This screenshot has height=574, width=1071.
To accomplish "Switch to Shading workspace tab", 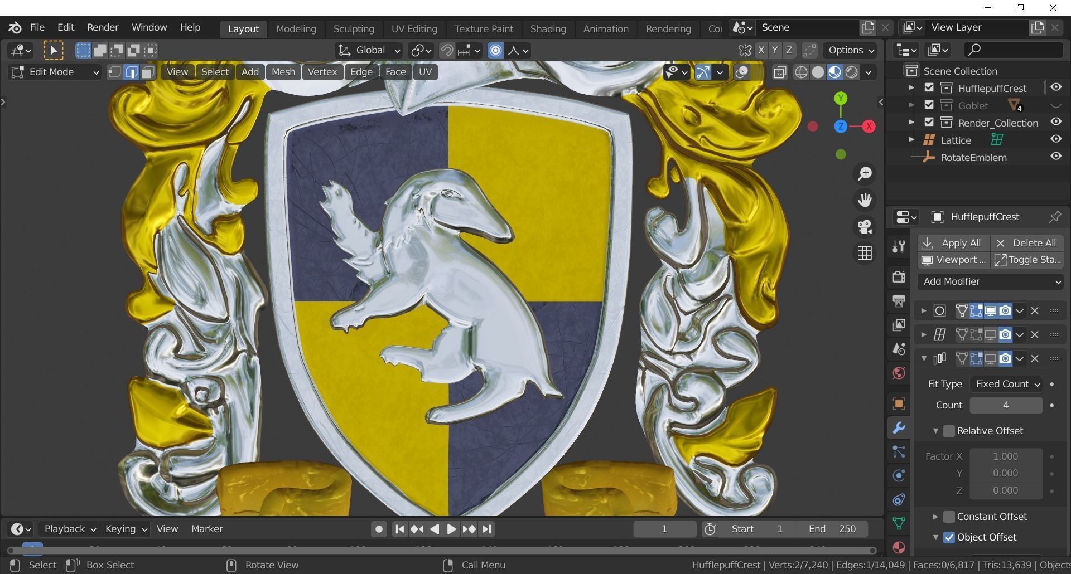I will [x=548, y=29].
